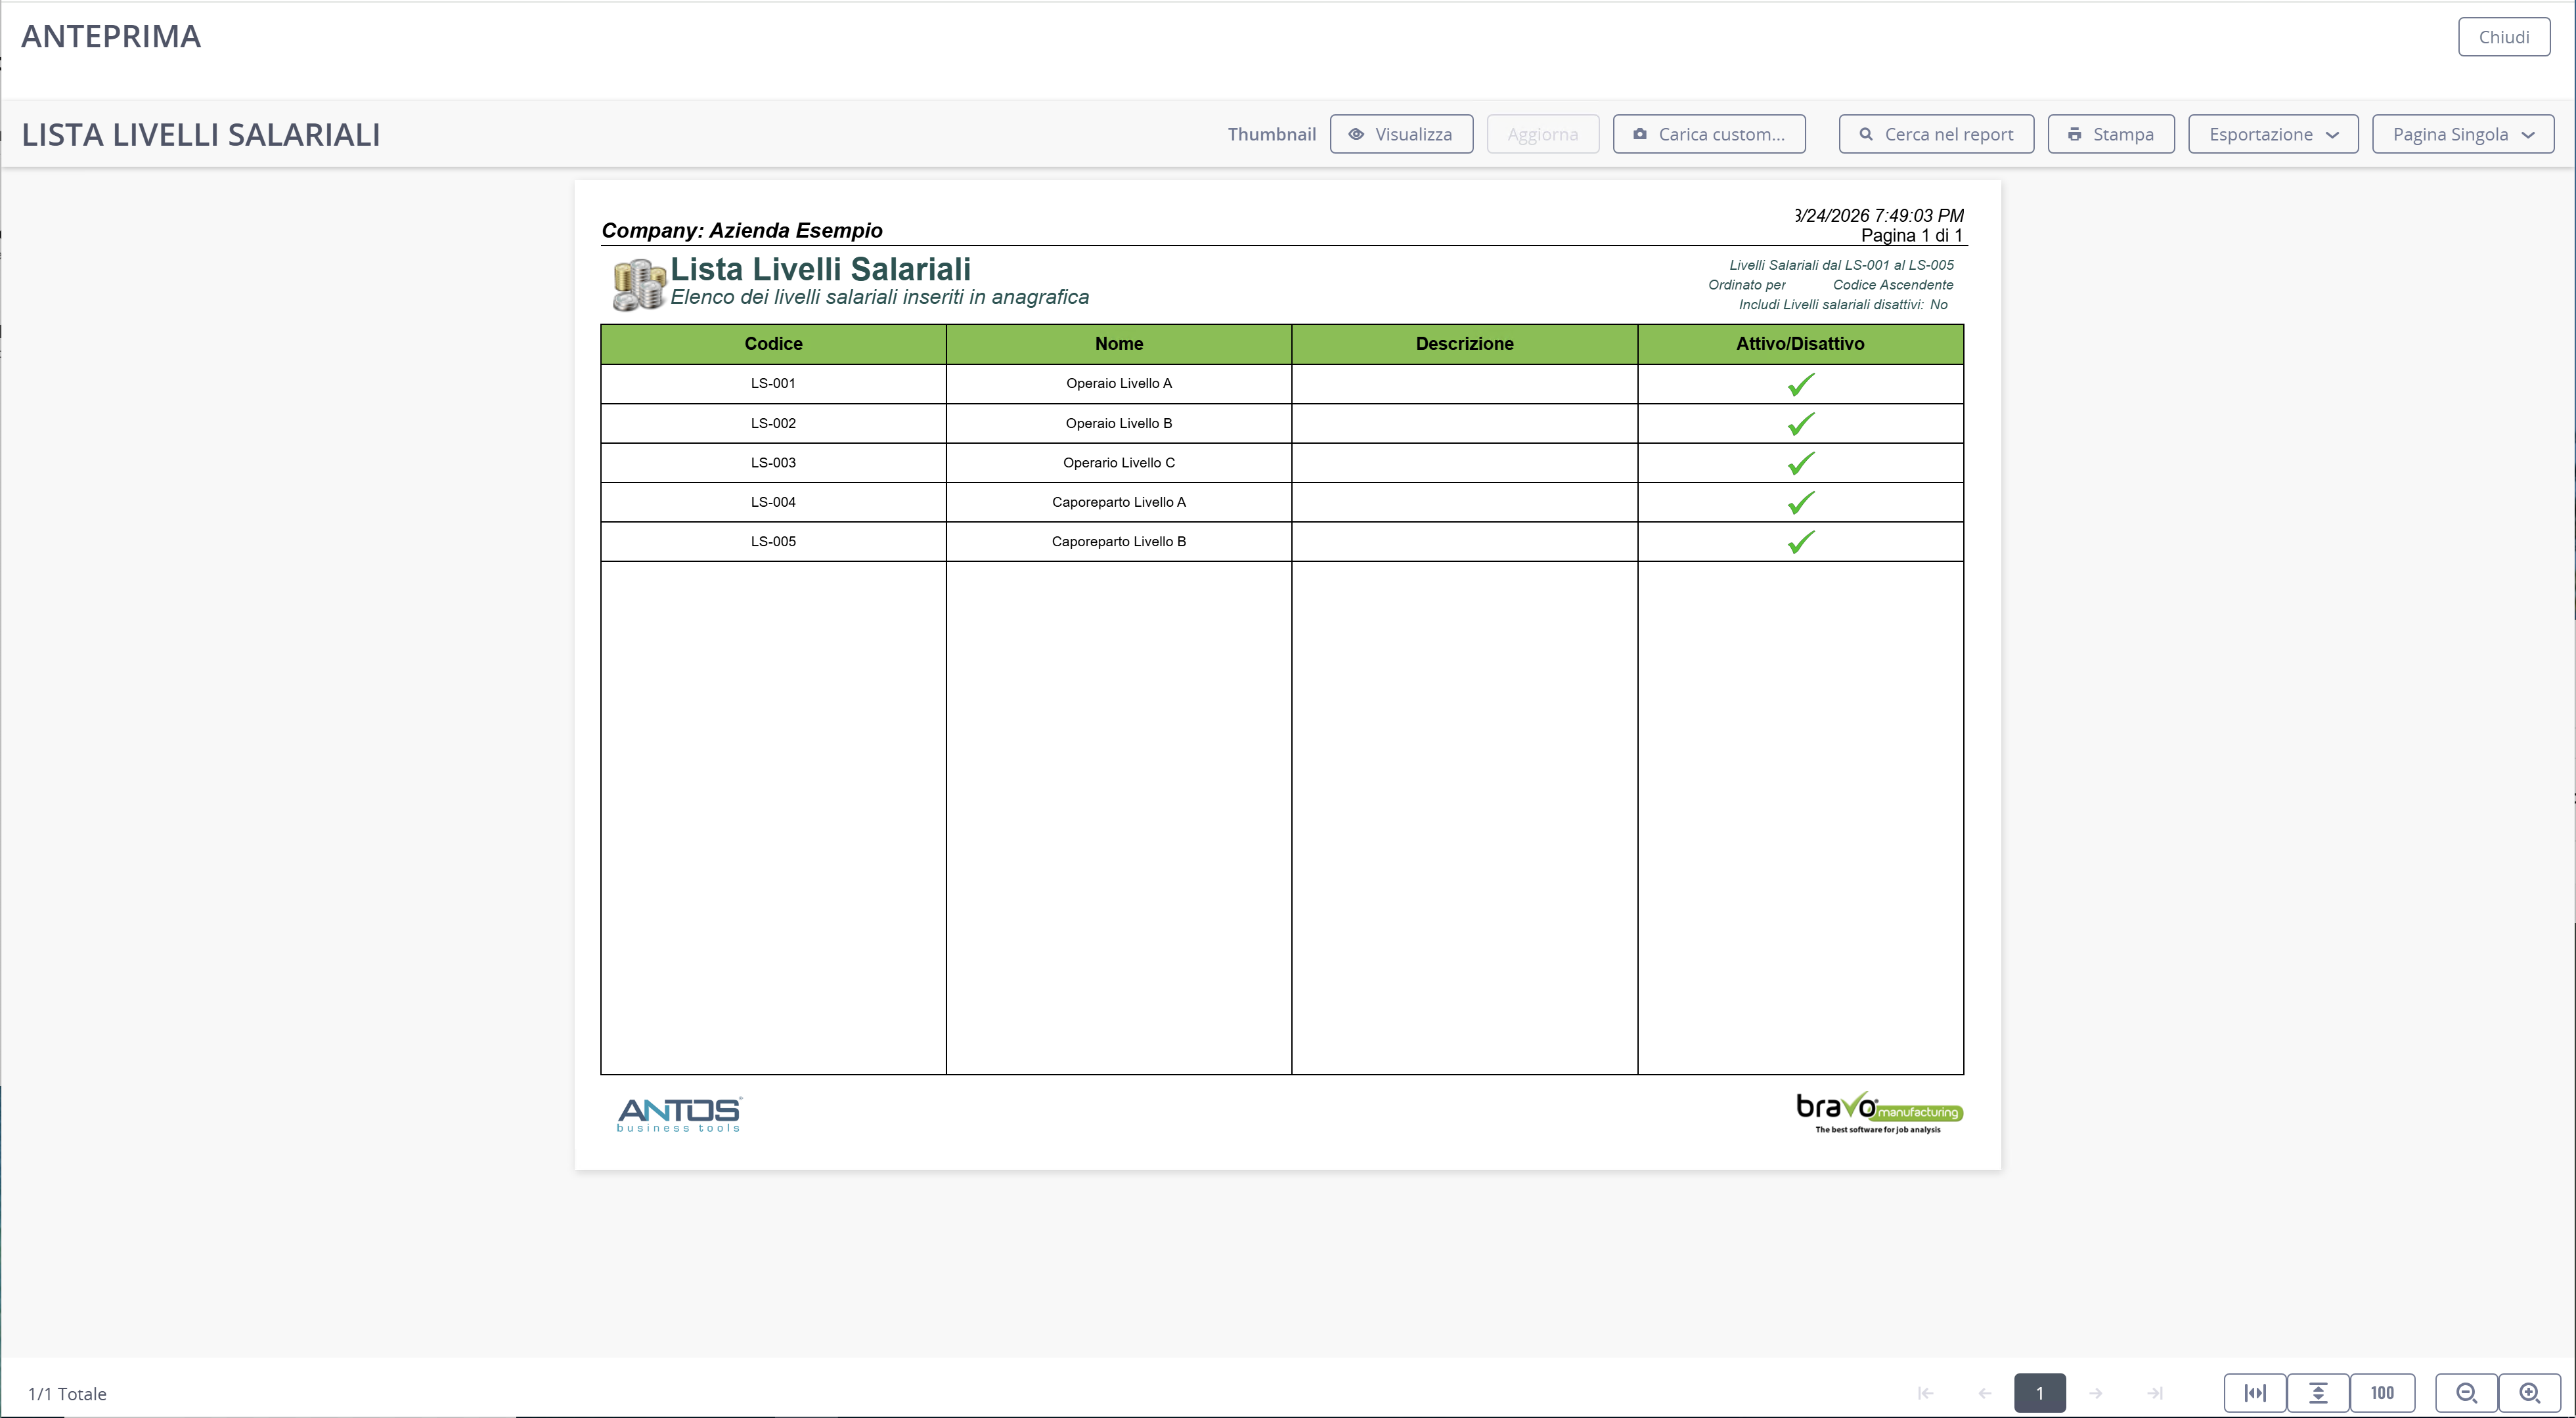2576x1418 pixels.
Task: Select page 1 in the pager
Action: (x=2040, y=1393)
